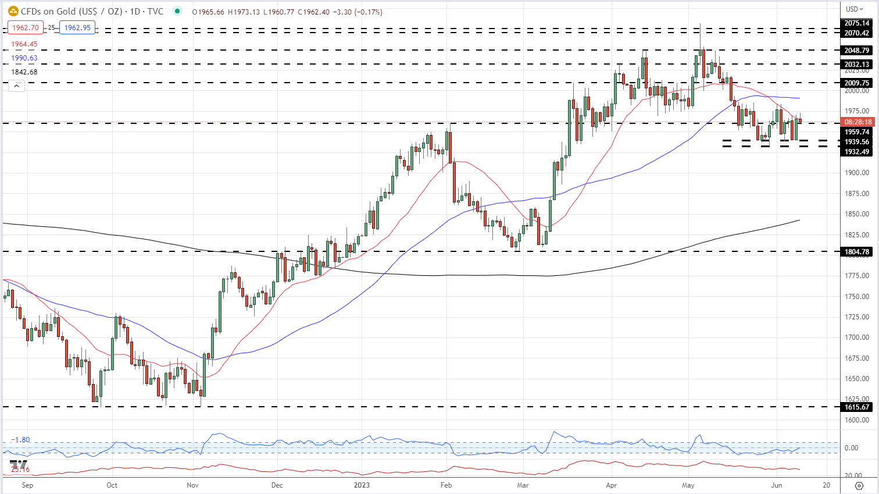The image size is (879, 494).
Task: Click the Oct label on the time axis
Action: click(112, 485)
